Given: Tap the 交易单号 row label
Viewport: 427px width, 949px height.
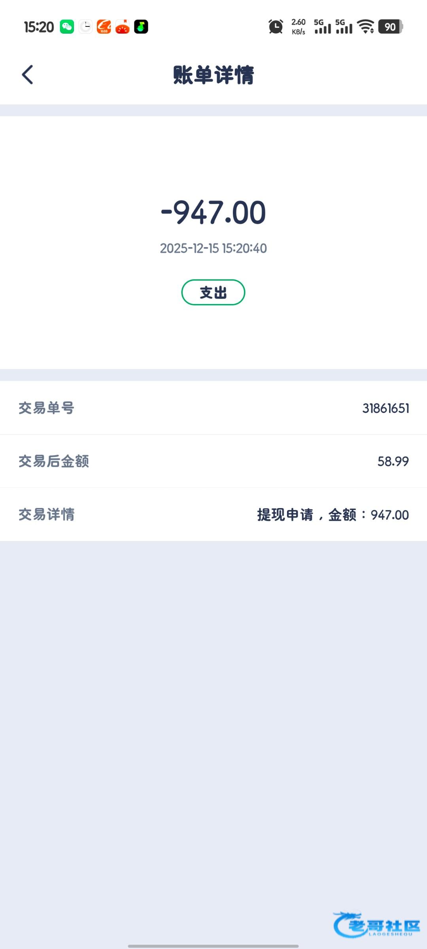Looking at the screenshot, I should (46, 408).
